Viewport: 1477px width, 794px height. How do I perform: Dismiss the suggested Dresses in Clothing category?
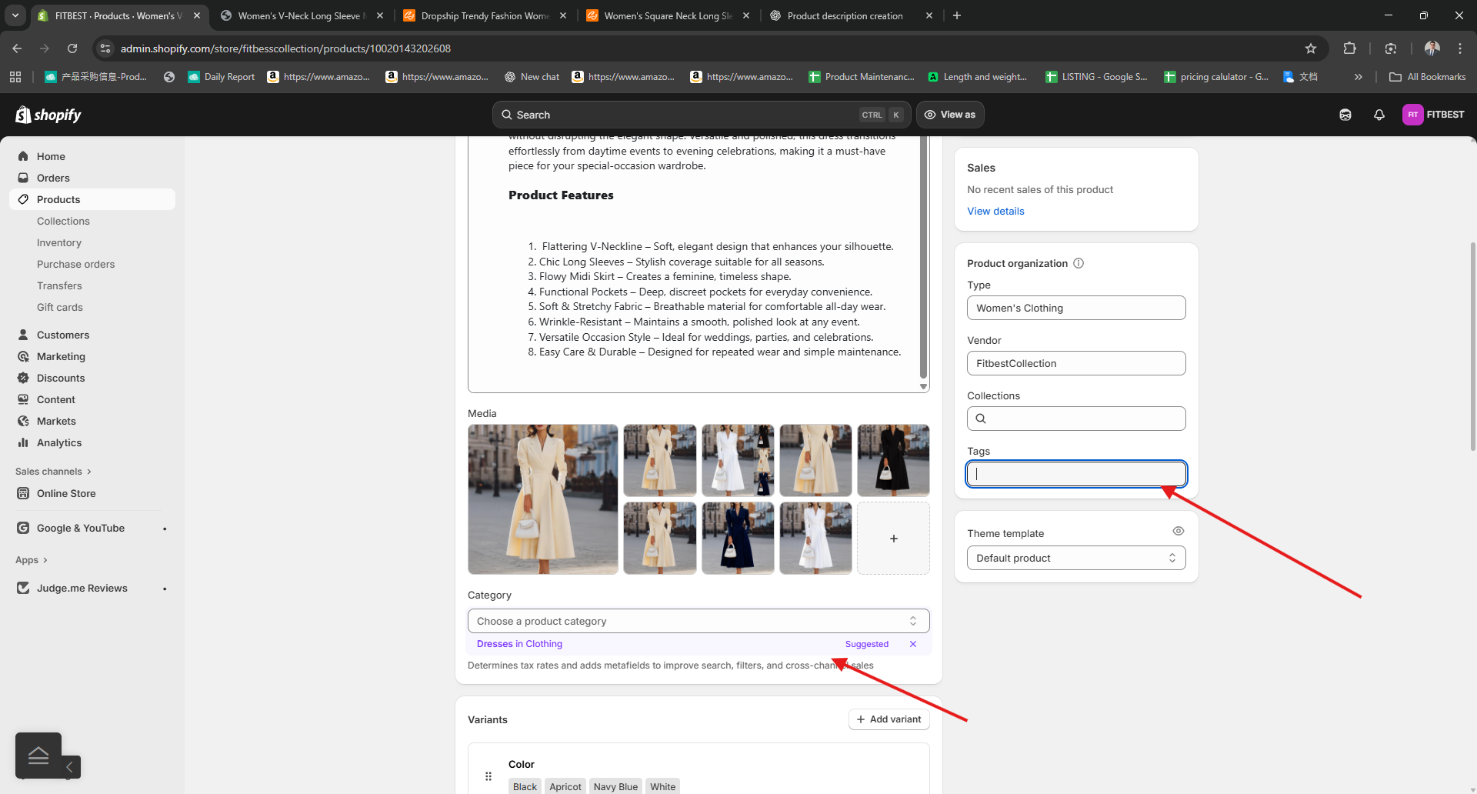913,644
